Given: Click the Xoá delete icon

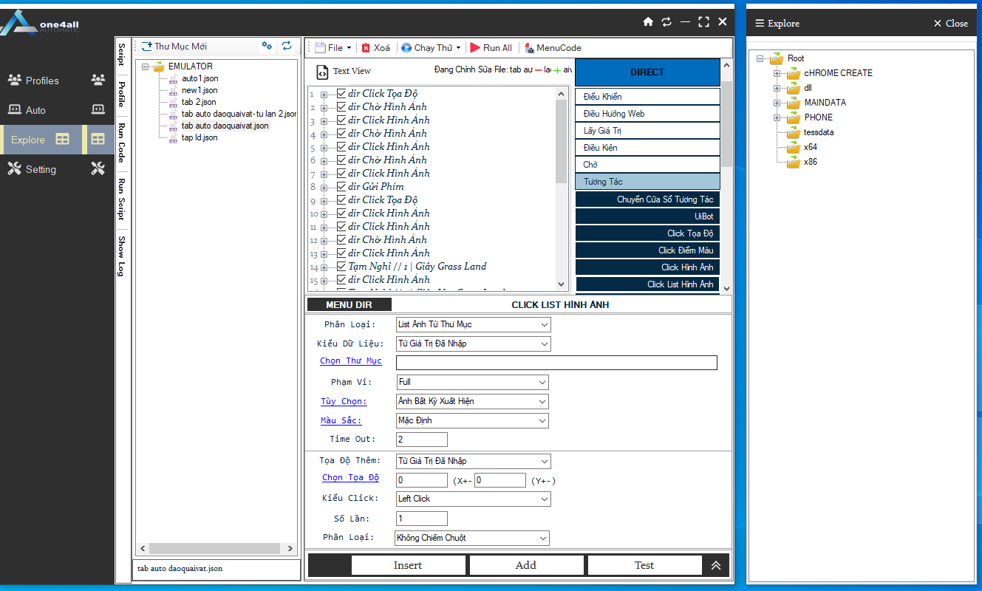Looking at the screenshot, I should pyautogui.click(x=366, y=48).
